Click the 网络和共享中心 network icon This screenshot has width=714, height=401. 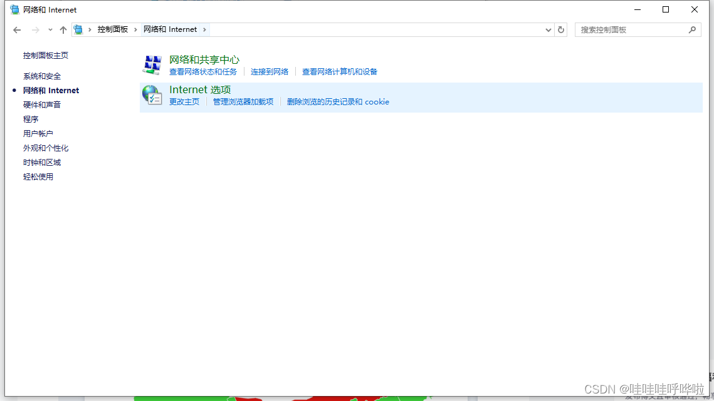click(152, 65)
